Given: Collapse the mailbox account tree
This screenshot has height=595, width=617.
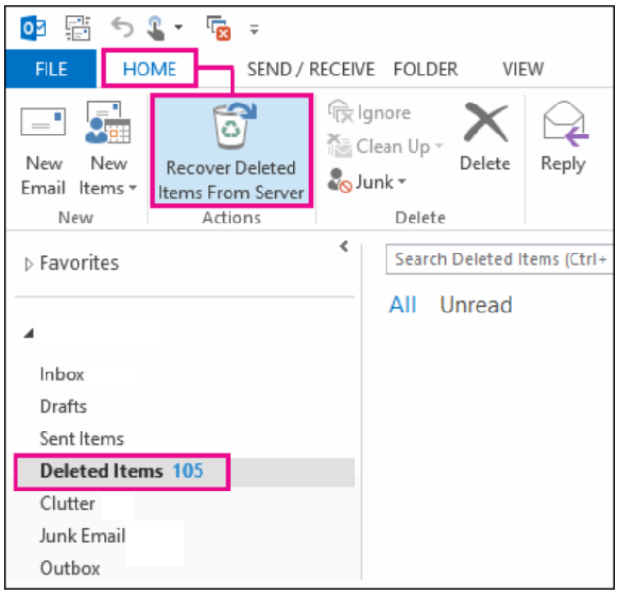Looking at the screenshot, I should [29, 333].
